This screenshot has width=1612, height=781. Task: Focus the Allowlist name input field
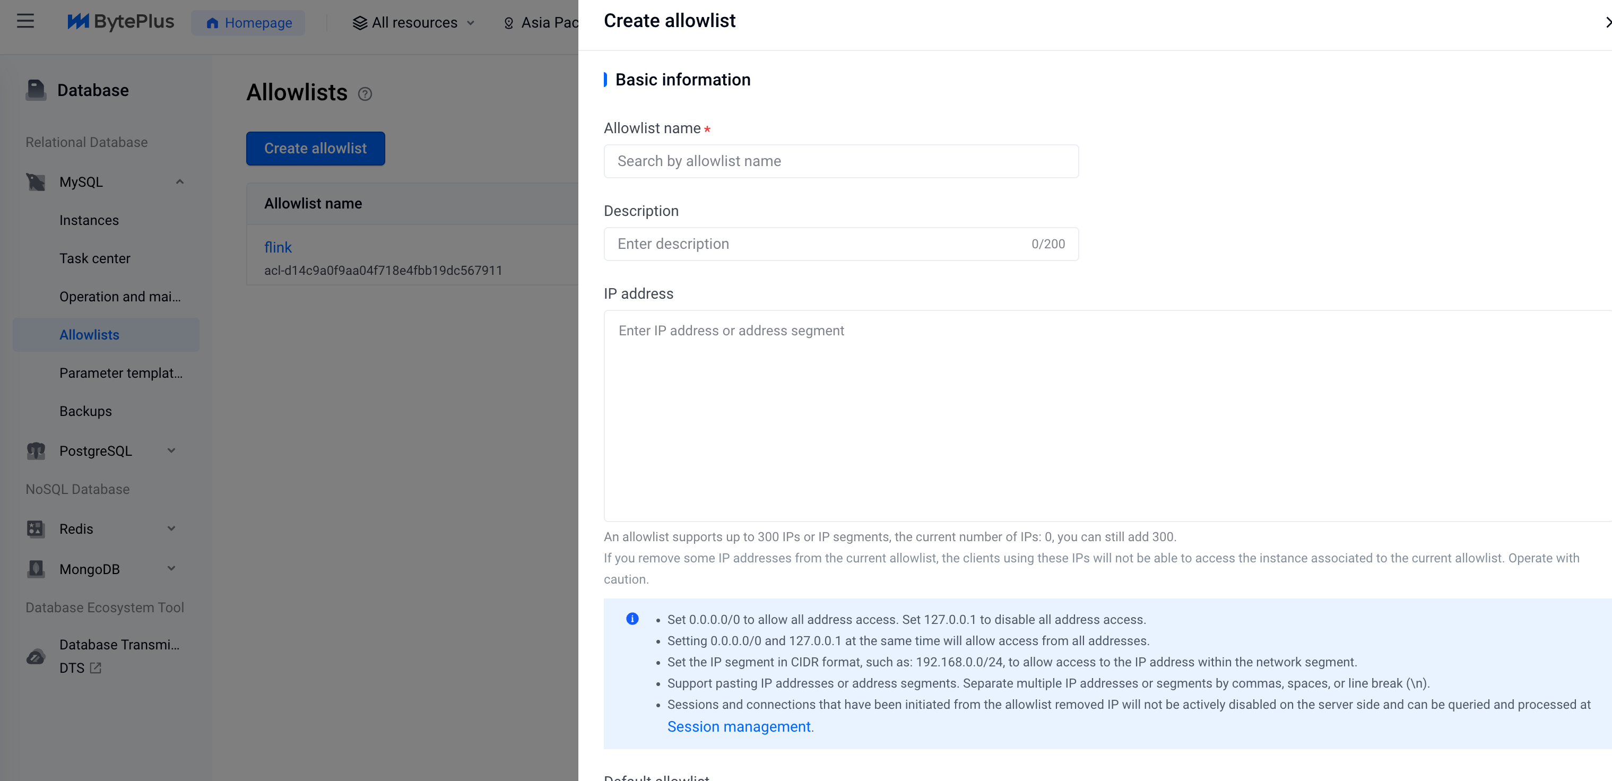(841, 161)
